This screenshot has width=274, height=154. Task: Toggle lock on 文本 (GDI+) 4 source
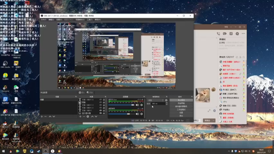tap(104, 100)
